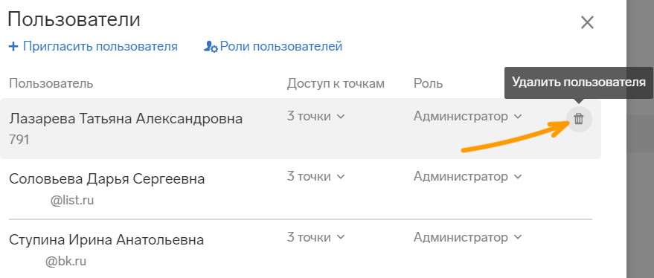Image resolution: width=654 pixels, height=278 pixels.
Task: Open Пригласить пользователя link
Action: [100, 46]
